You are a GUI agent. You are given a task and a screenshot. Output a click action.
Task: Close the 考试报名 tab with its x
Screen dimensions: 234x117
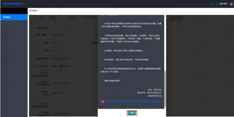click(40, 11)
